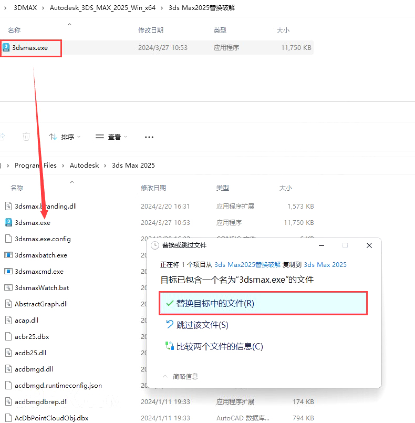Expand the chevron after Program Files breadcrumb

(x=63, y=166)
